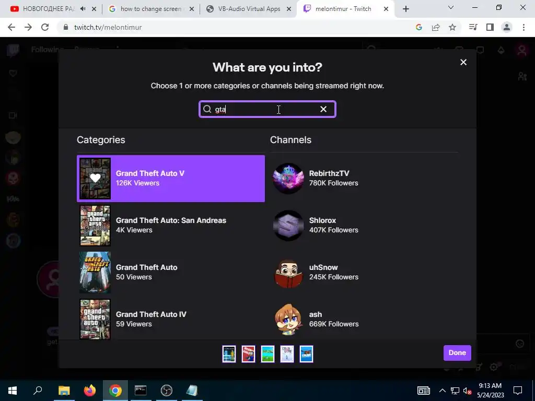535x401 pixels.
Task: Click Shlorox purple S avatar
Action: pyautogui.click(x=288, y=226)
